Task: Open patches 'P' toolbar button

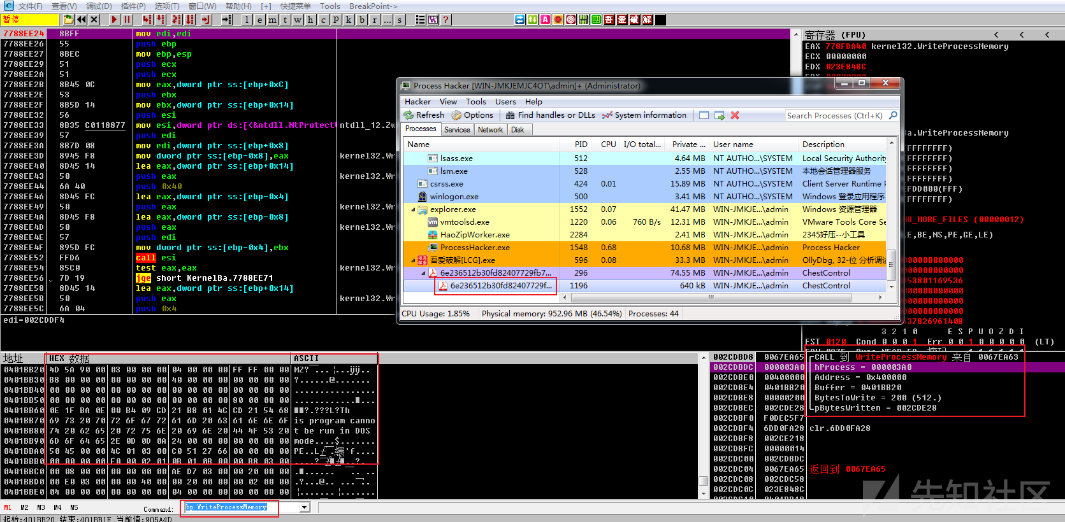Action: [337, 20]
